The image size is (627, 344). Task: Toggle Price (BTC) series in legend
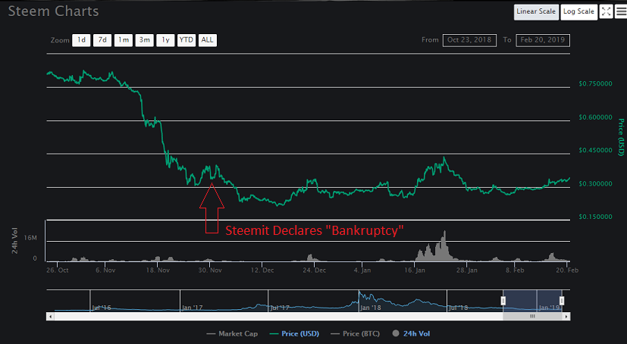point(355,333)
